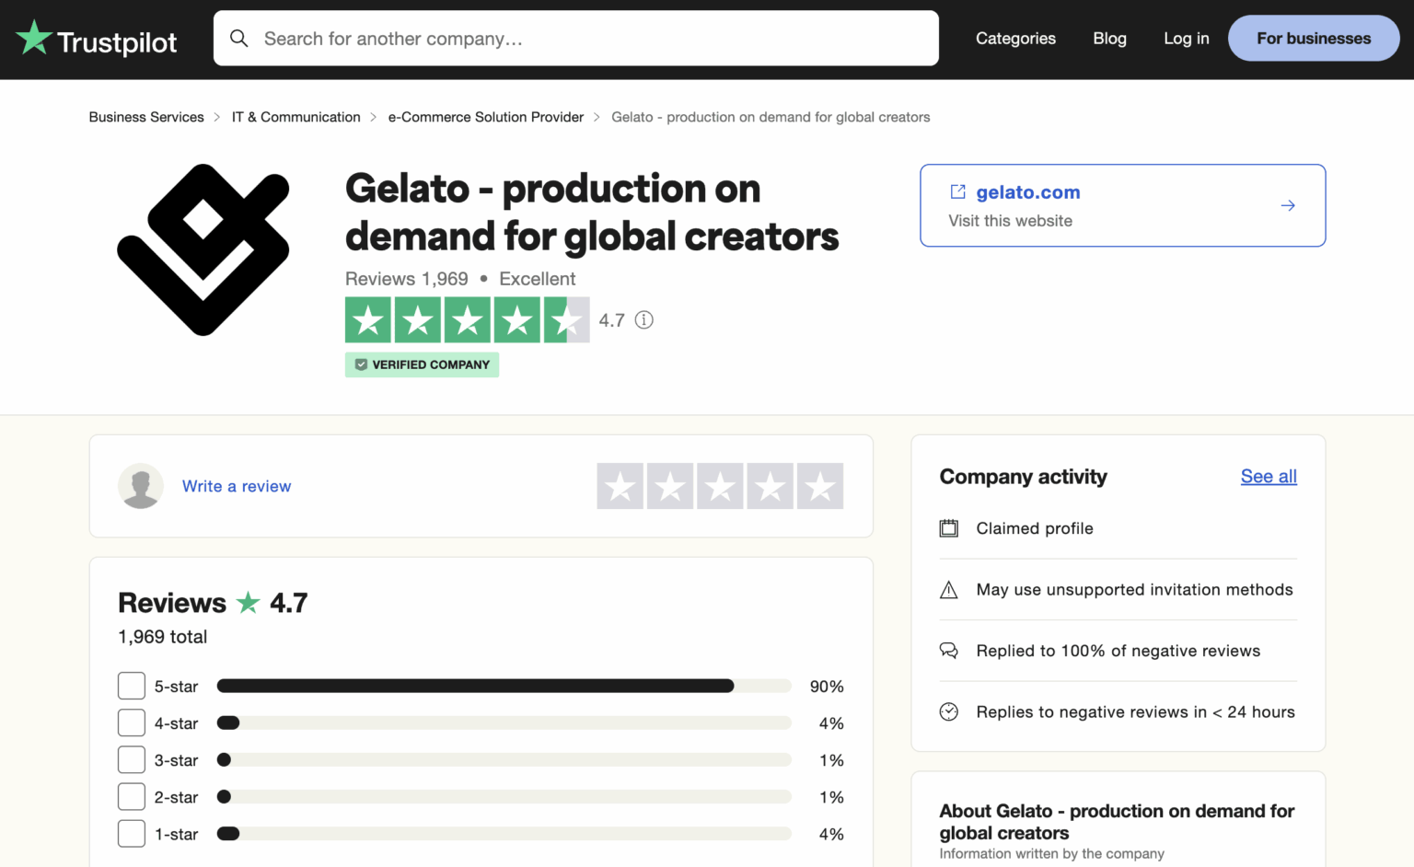
Task: Click the clock icon for reply time
Action: 949,711
